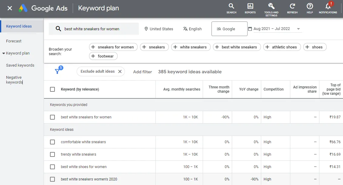Add 'best white sneakers' suggestion chip
Screen dimensions: 343x185
[237, 47]
